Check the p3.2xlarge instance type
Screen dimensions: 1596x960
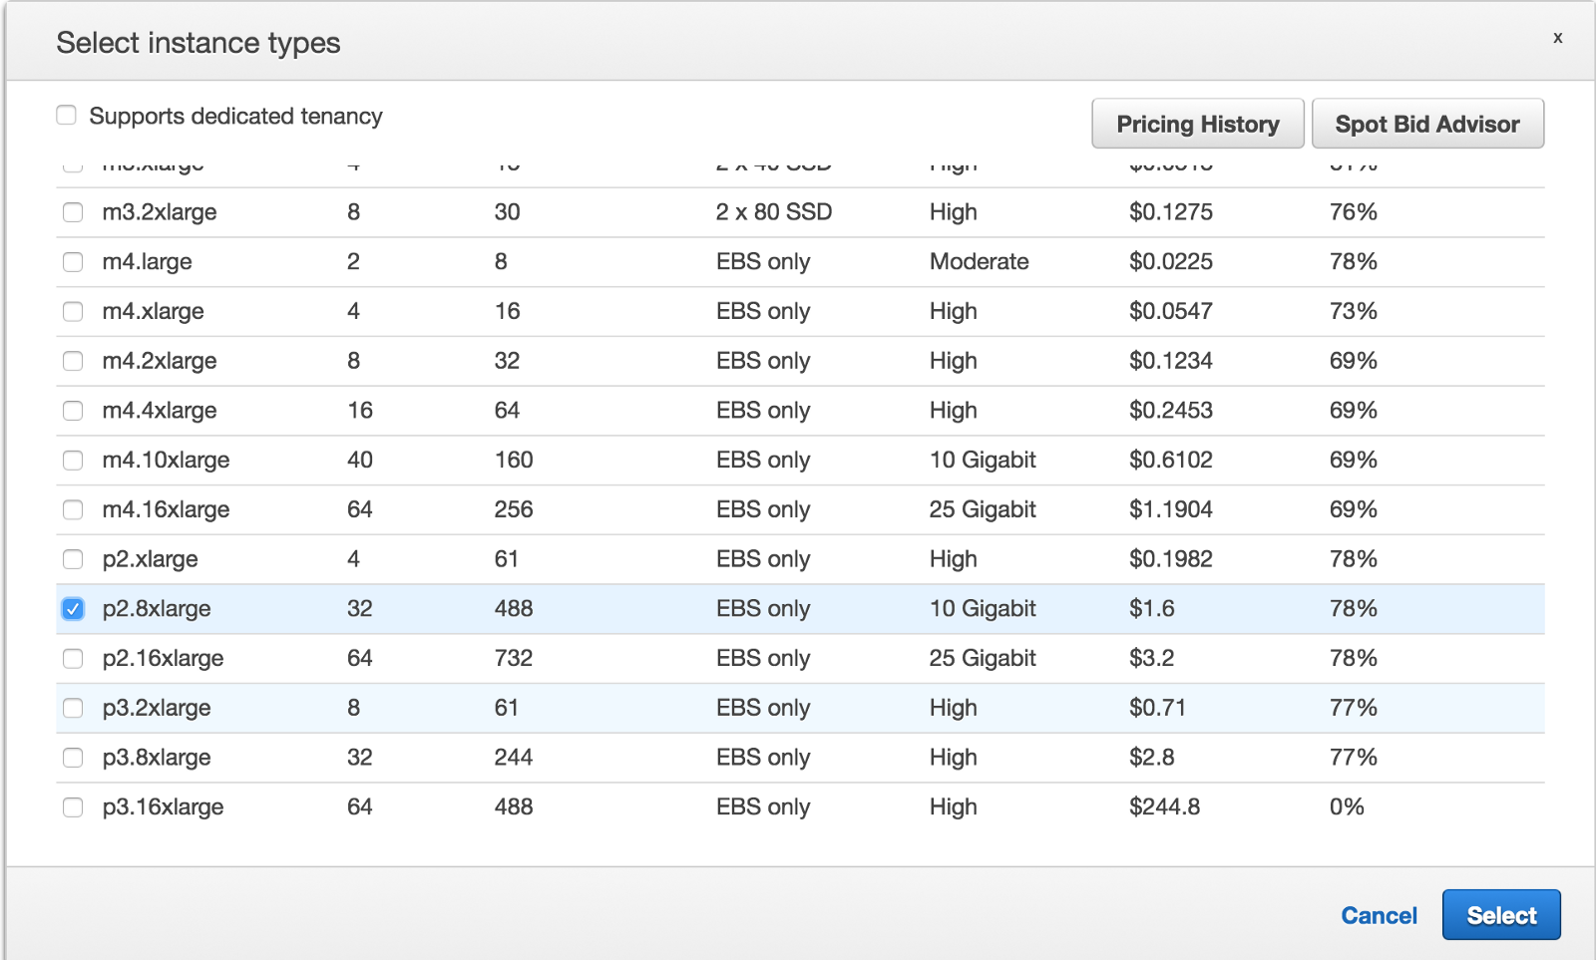[x=73, y=708]
